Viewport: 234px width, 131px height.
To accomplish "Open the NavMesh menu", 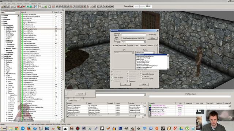I will (19, 3).
